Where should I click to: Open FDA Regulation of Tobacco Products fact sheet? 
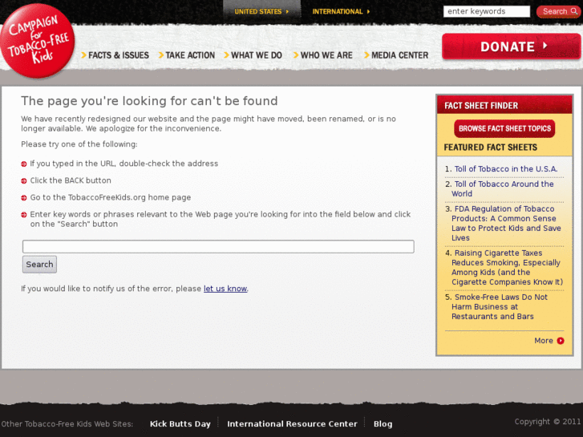506,223
